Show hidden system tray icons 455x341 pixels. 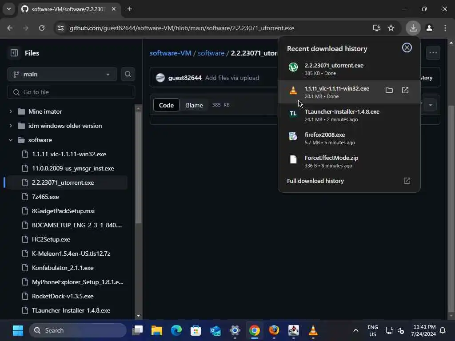coord(356,330)
